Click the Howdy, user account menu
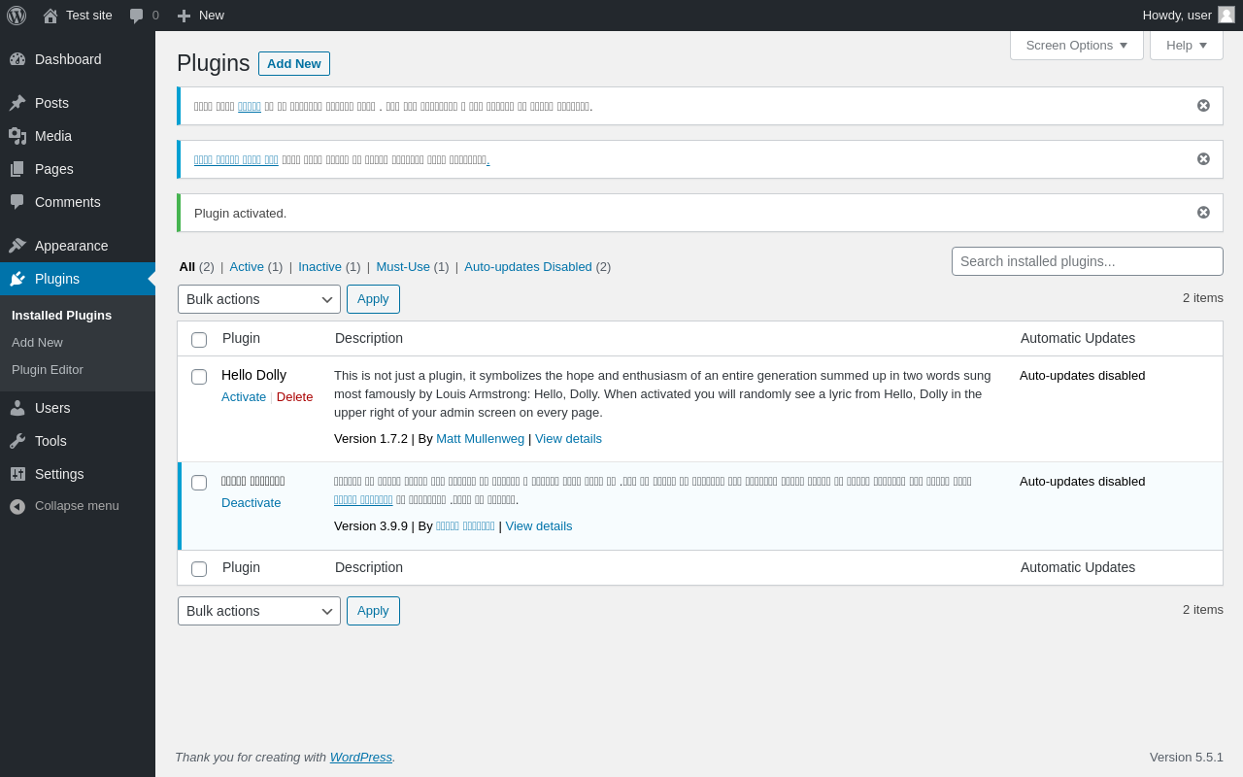Viewport: 1243px width, 777px height. (1189, 16)
